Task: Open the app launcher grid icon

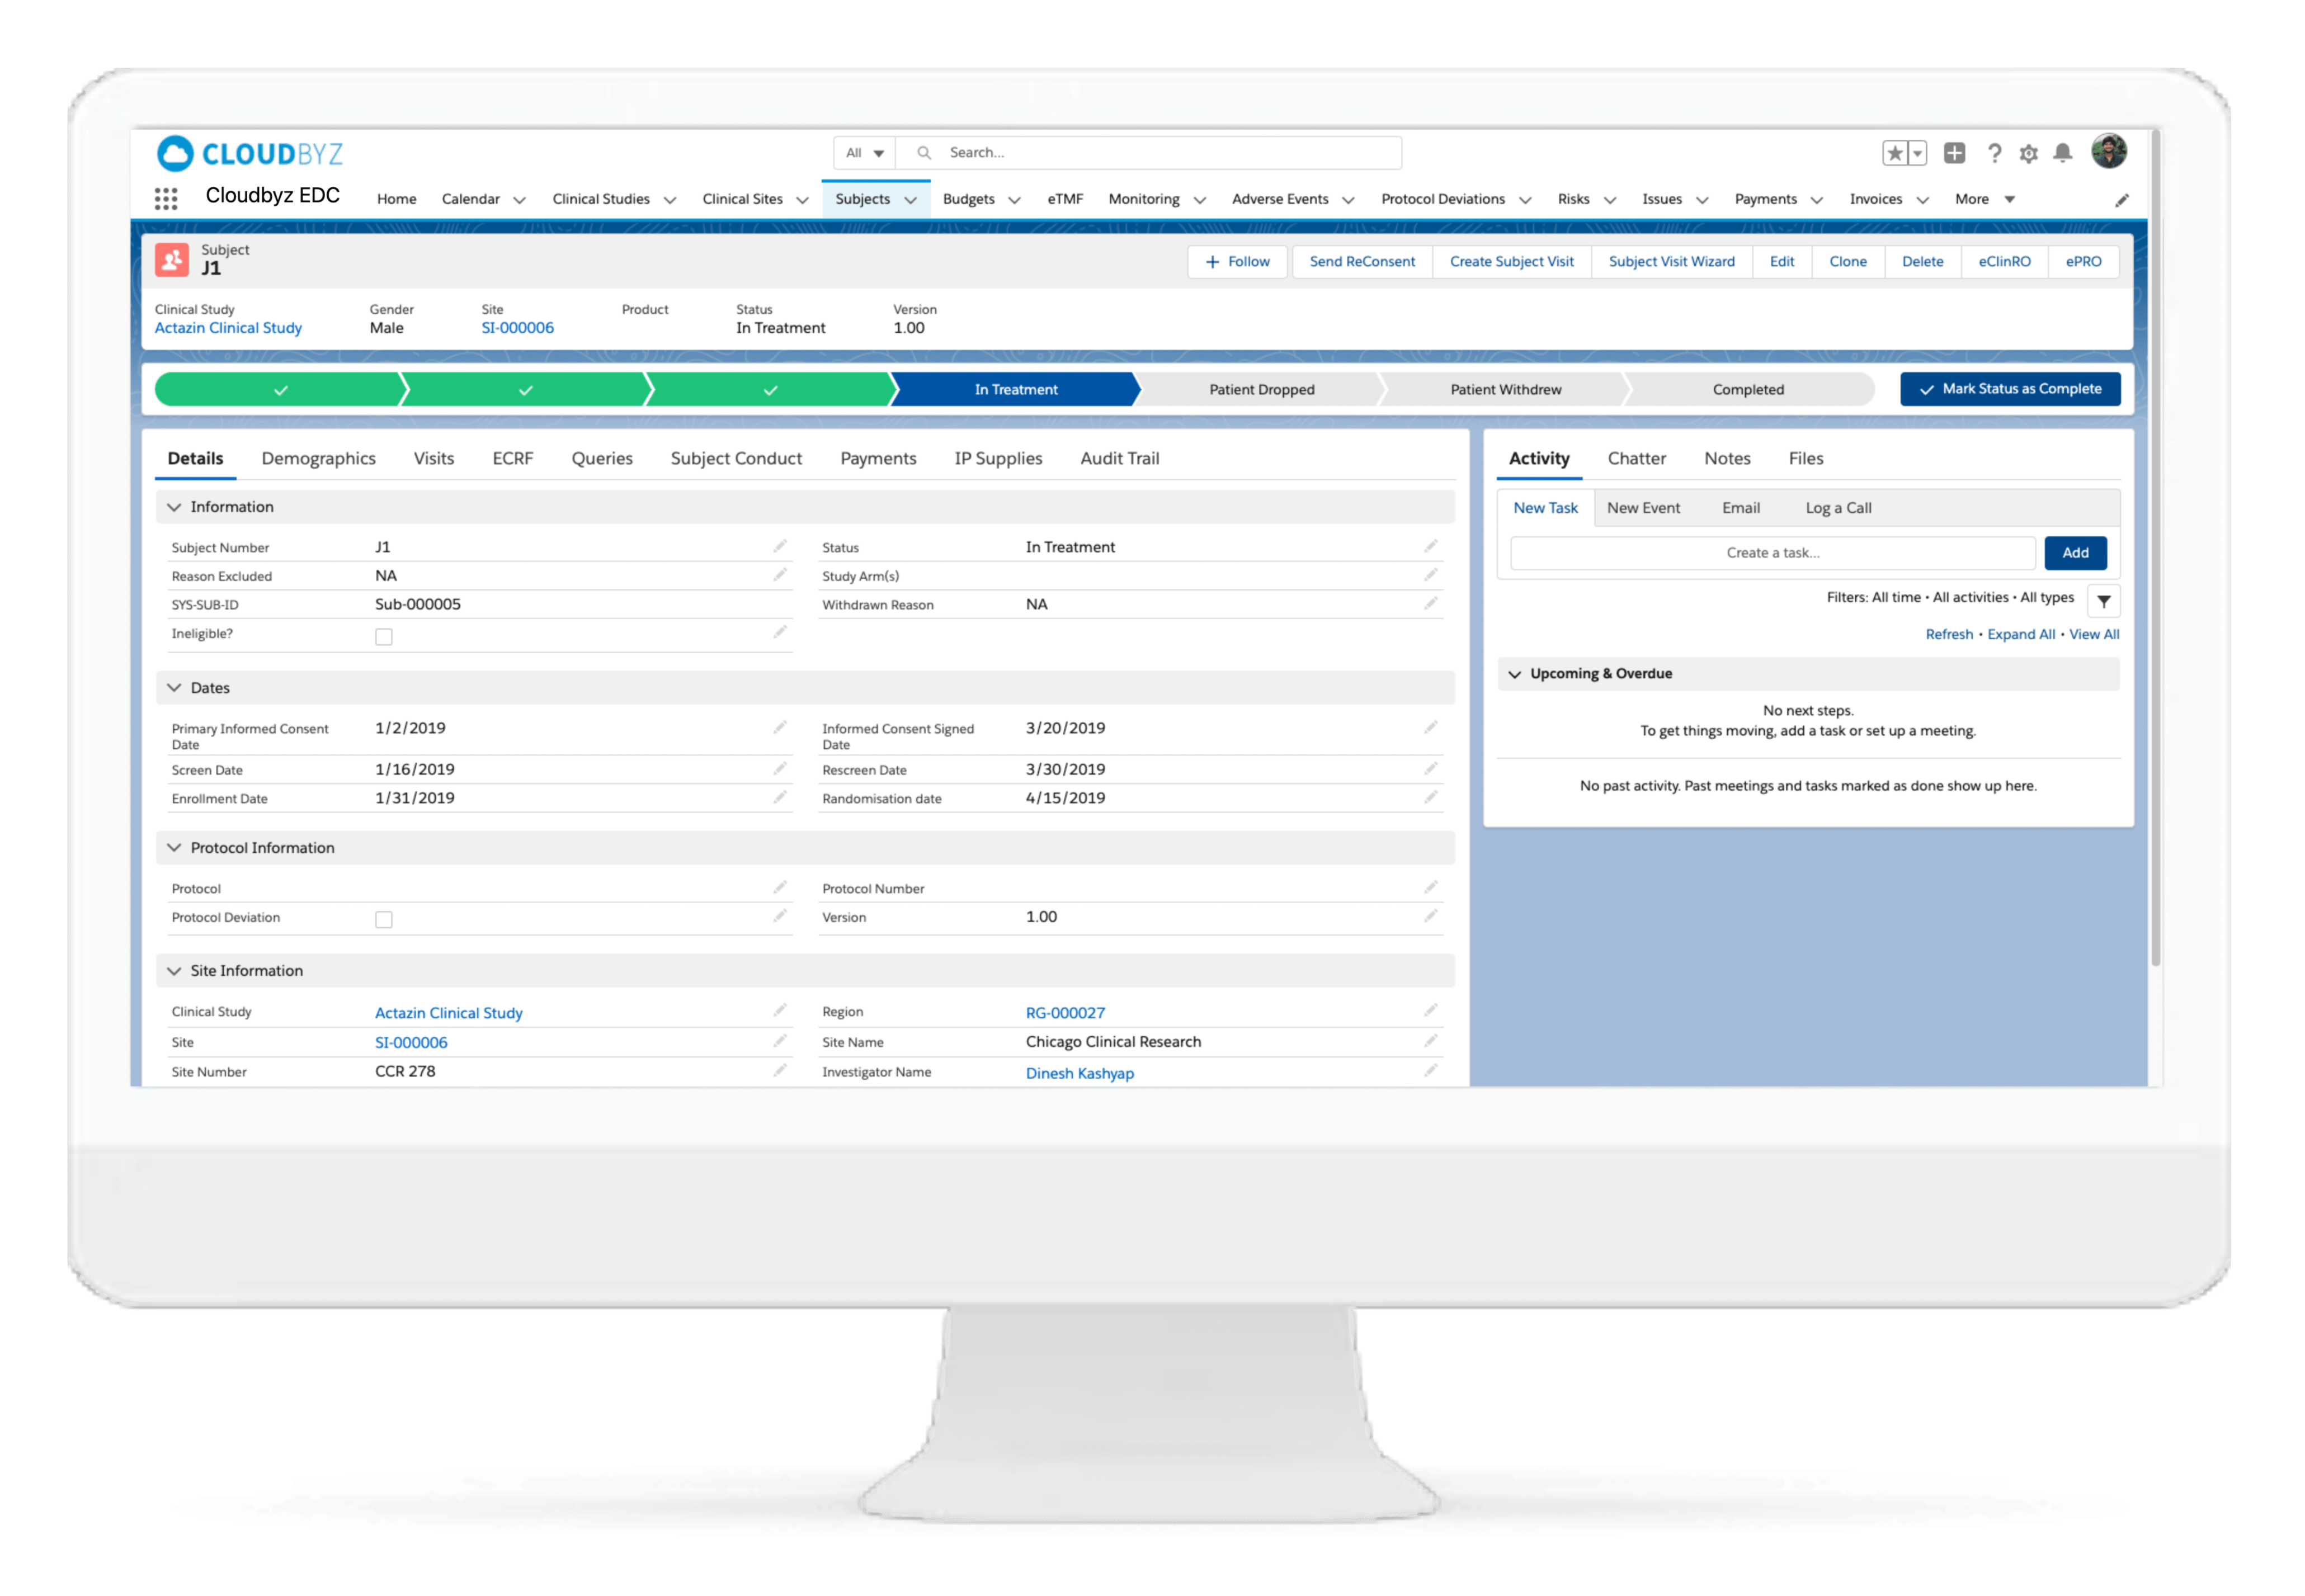Action: click(166, 198)
